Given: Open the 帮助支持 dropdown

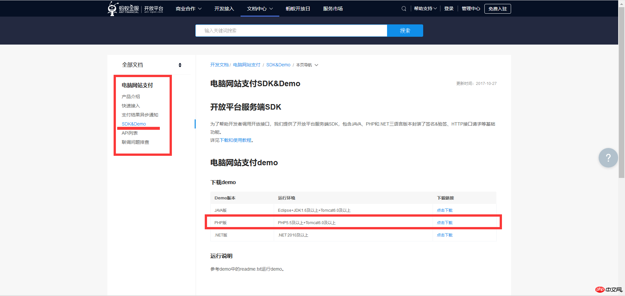Looking at the screenshot, I should 425,9.
